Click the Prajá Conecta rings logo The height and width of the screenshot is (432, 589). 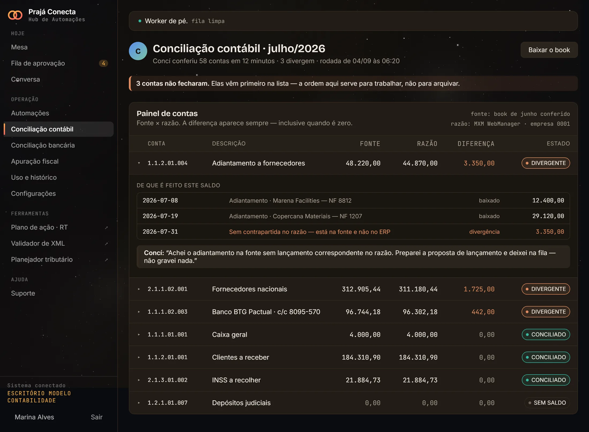pos(15,15)
